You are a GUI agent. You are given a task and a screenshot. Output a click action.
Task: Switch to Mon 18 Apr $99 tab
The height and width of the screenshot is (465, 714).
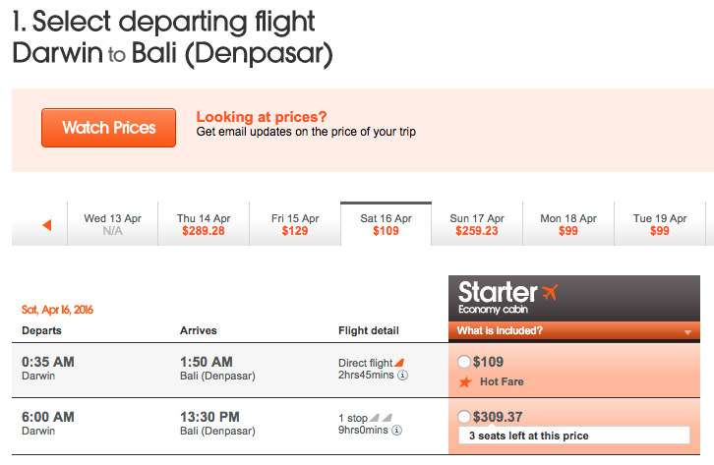pos(568,224)
